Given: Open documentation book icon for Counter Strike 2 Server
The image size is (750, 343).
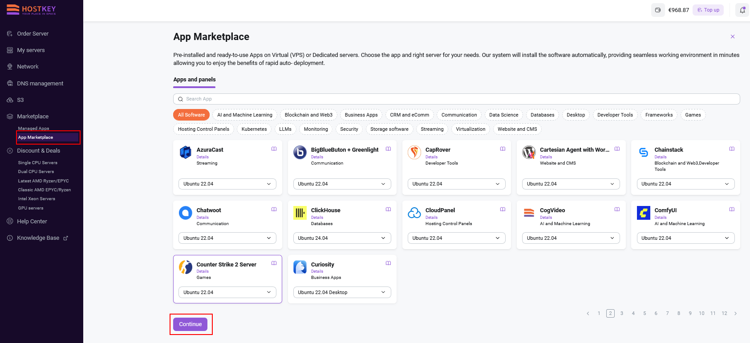Looking at the screenshot, I should point(274,263).
